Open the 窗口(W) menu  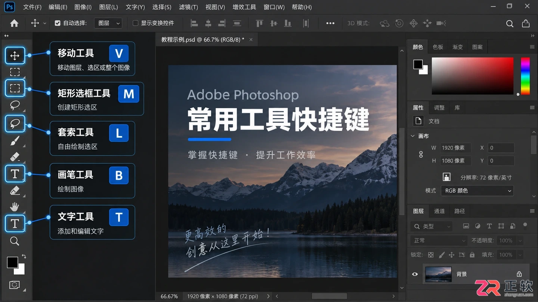[274, 7]
